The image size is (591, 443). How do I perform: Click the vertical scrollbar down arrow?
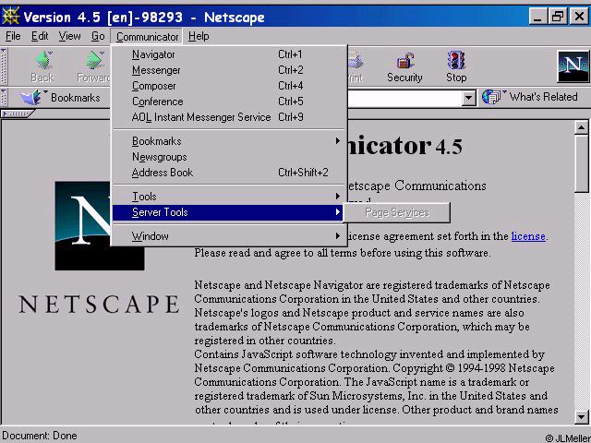581,416
